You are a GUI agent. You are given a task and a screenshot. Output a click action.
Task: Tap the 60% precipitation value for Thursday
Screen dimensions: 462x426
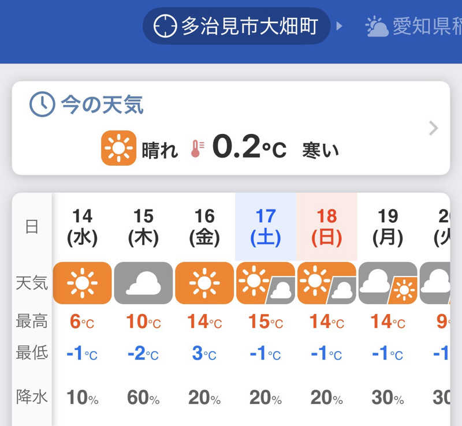pos(143,398)
